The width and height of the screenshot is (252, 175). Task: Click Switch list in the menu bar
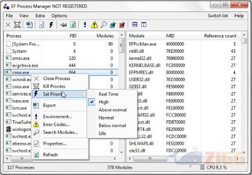pos(218,16)
